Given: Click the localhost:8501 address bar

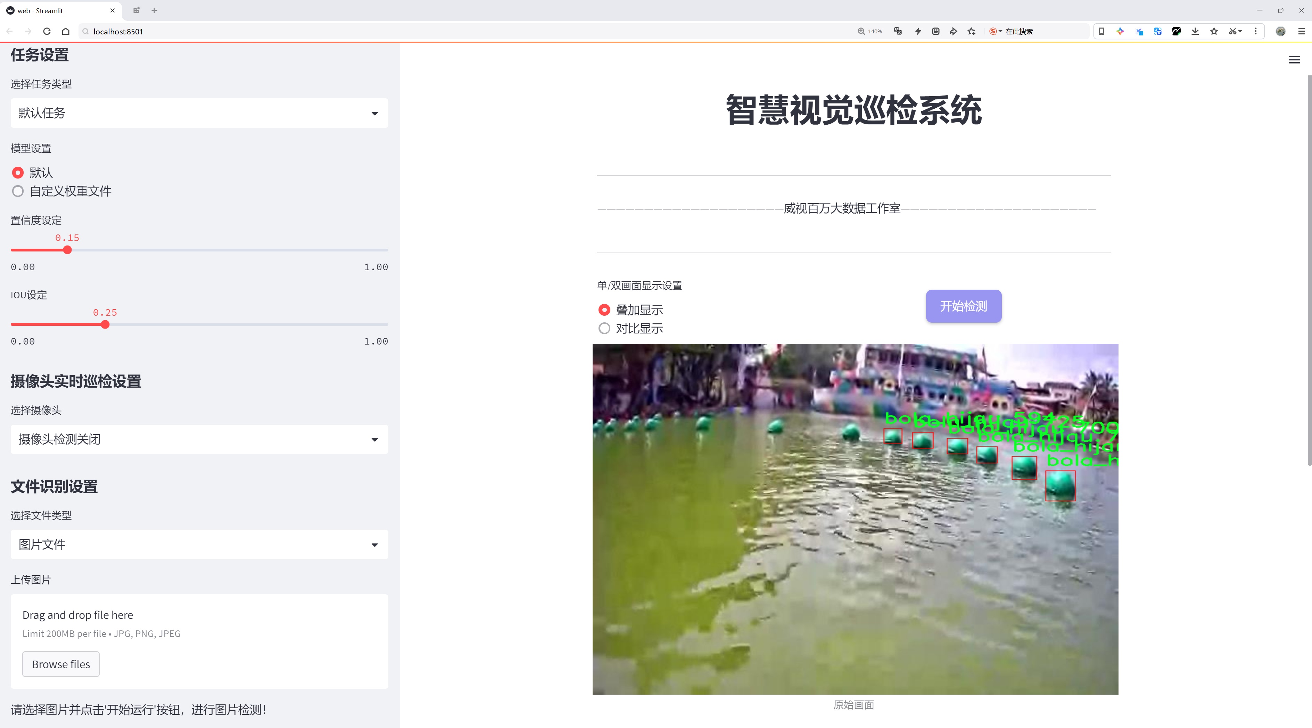Looking at the screenshot, I should point(459,32).
